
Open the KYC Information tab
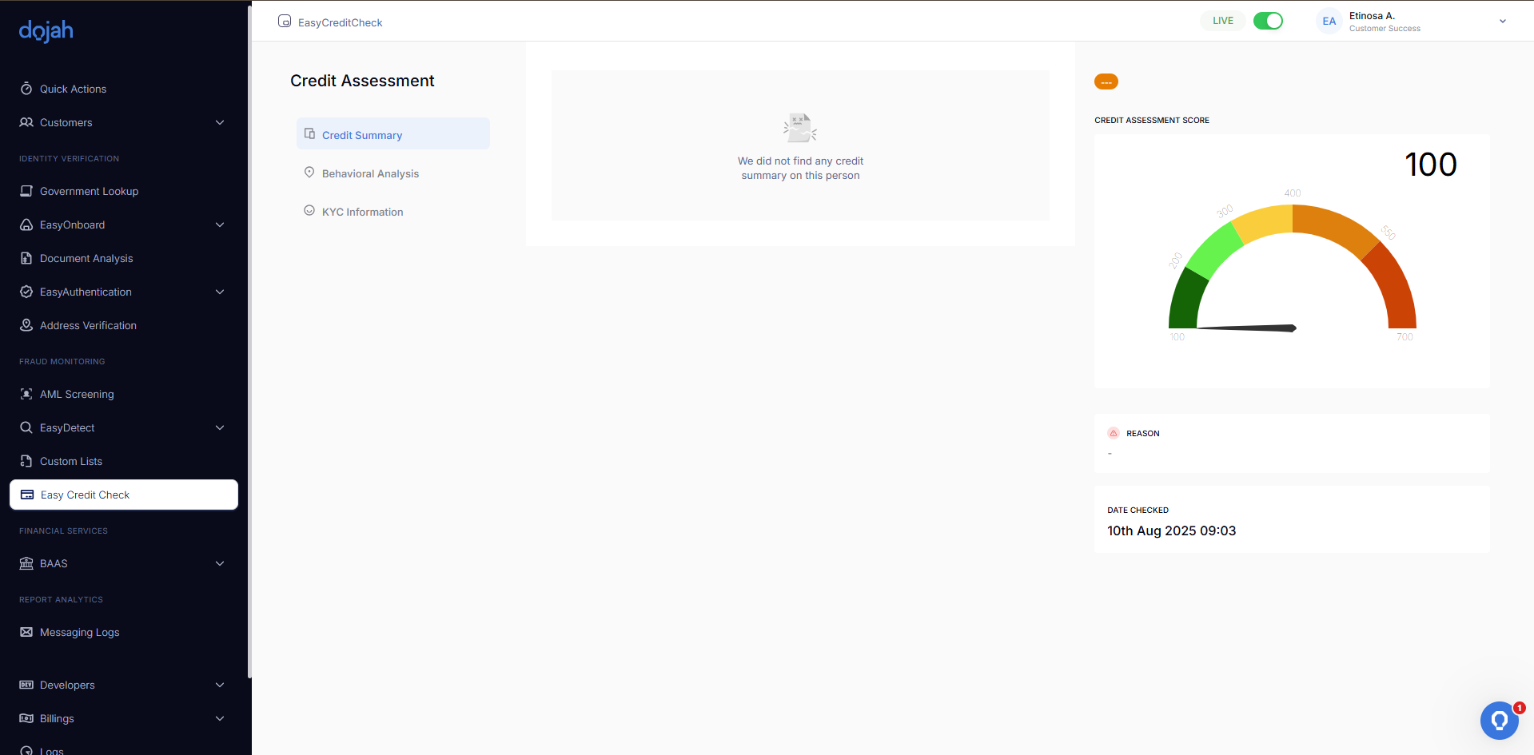pos(362,212)
